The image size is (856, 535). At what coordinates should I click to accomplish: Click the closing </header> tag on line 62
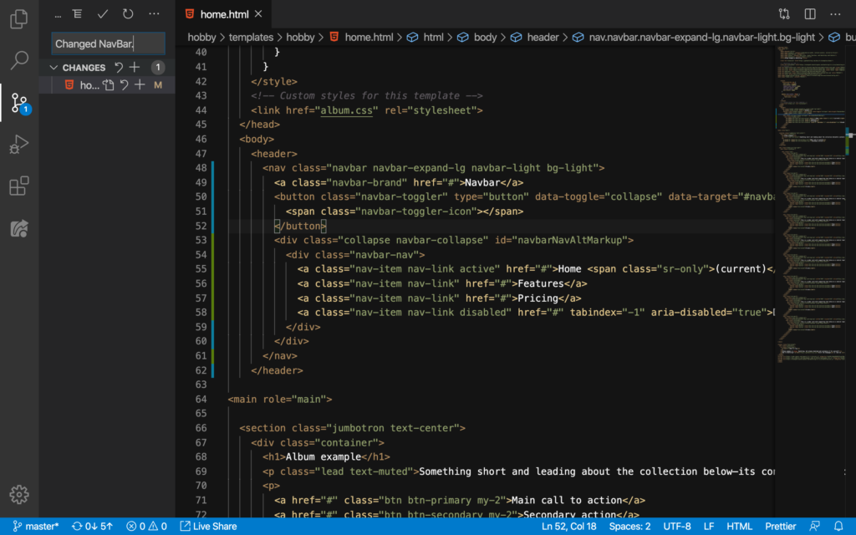[277, 370]
